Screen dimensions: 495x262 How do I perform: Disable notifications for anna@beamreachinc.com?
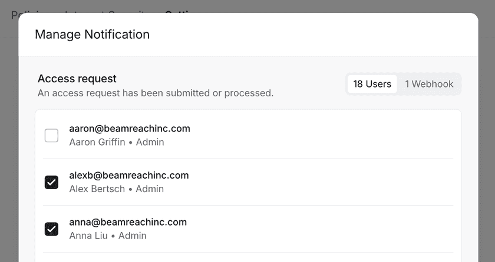coord(52,229)
